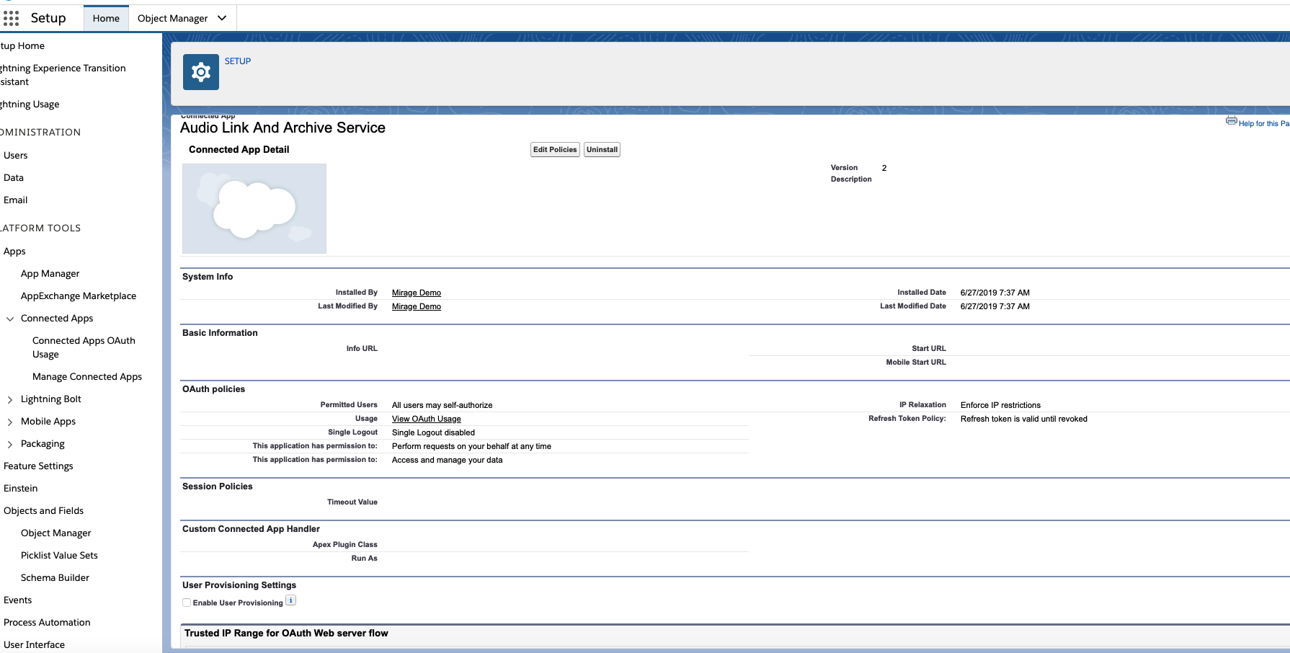The image size is (1290, 653).
Task: Select Apps under Platform Tools
Action: pos(14,251)
